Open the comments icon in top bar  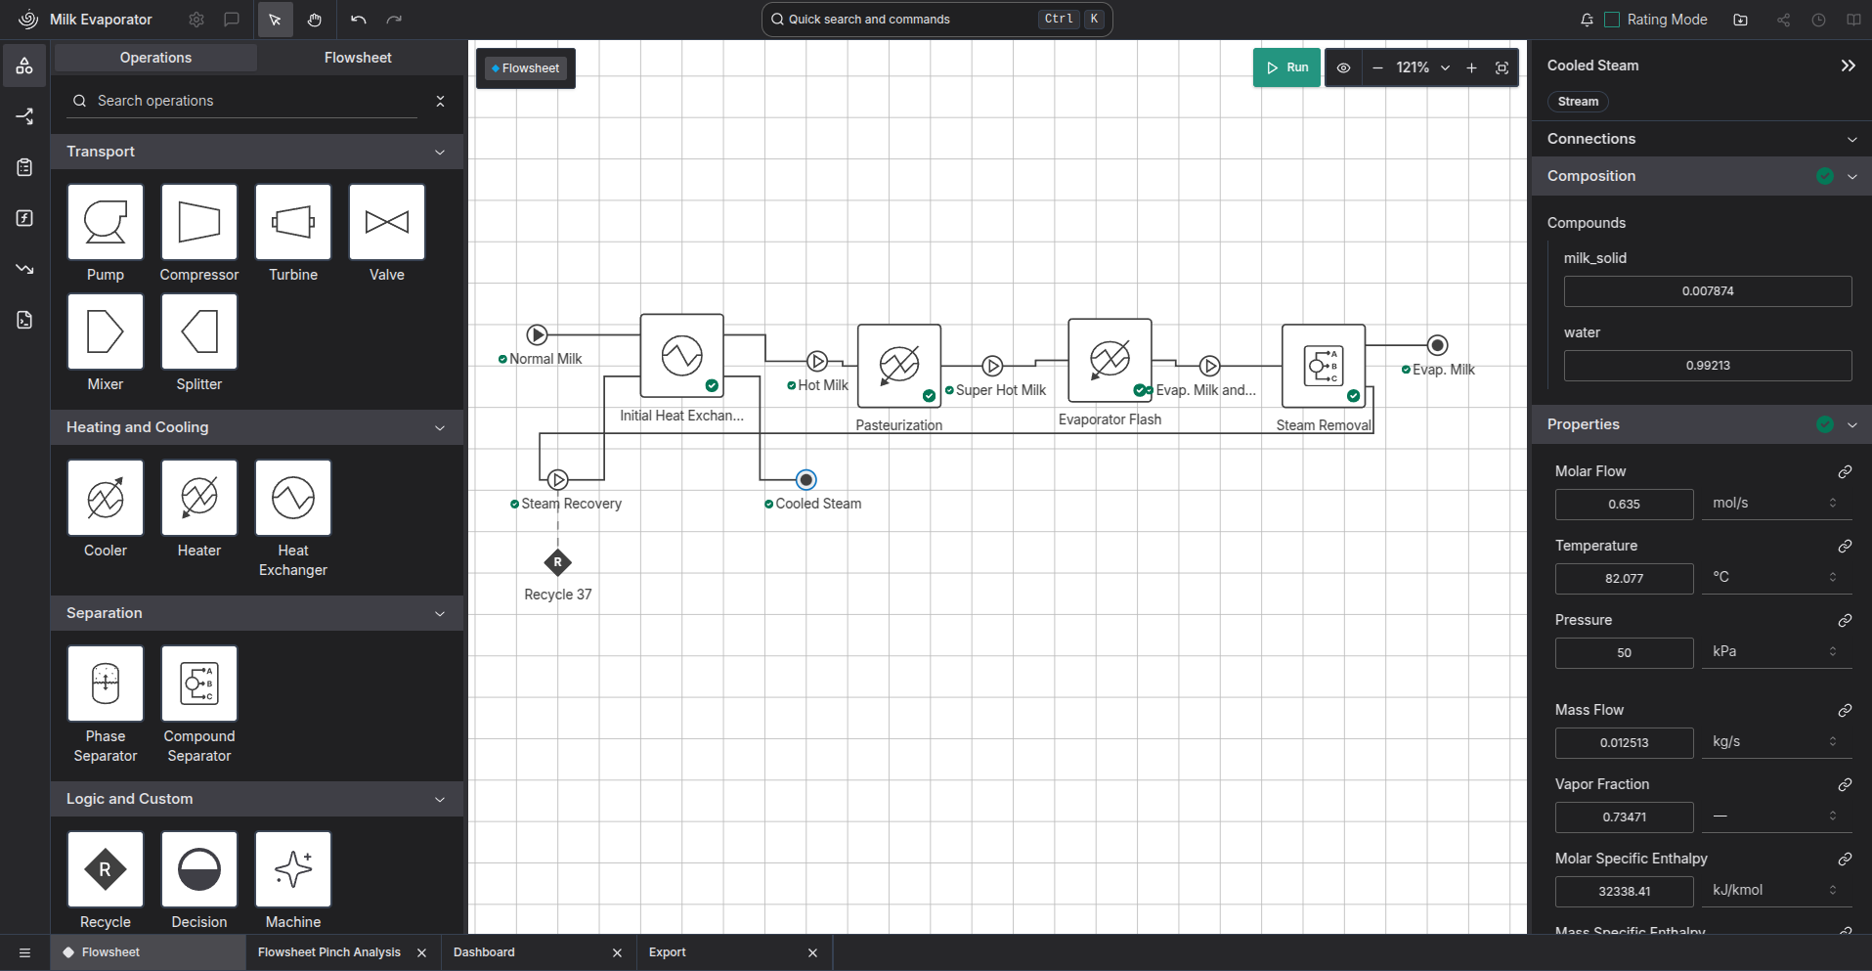coord(232,20)
